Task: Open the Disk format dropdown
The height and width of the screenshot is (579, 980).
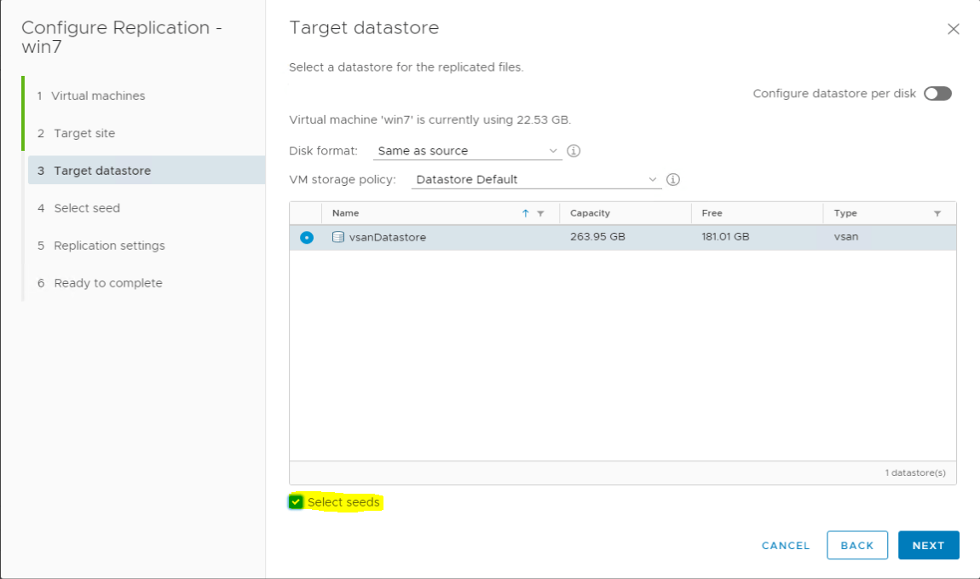Action: [x=467, y=151]
